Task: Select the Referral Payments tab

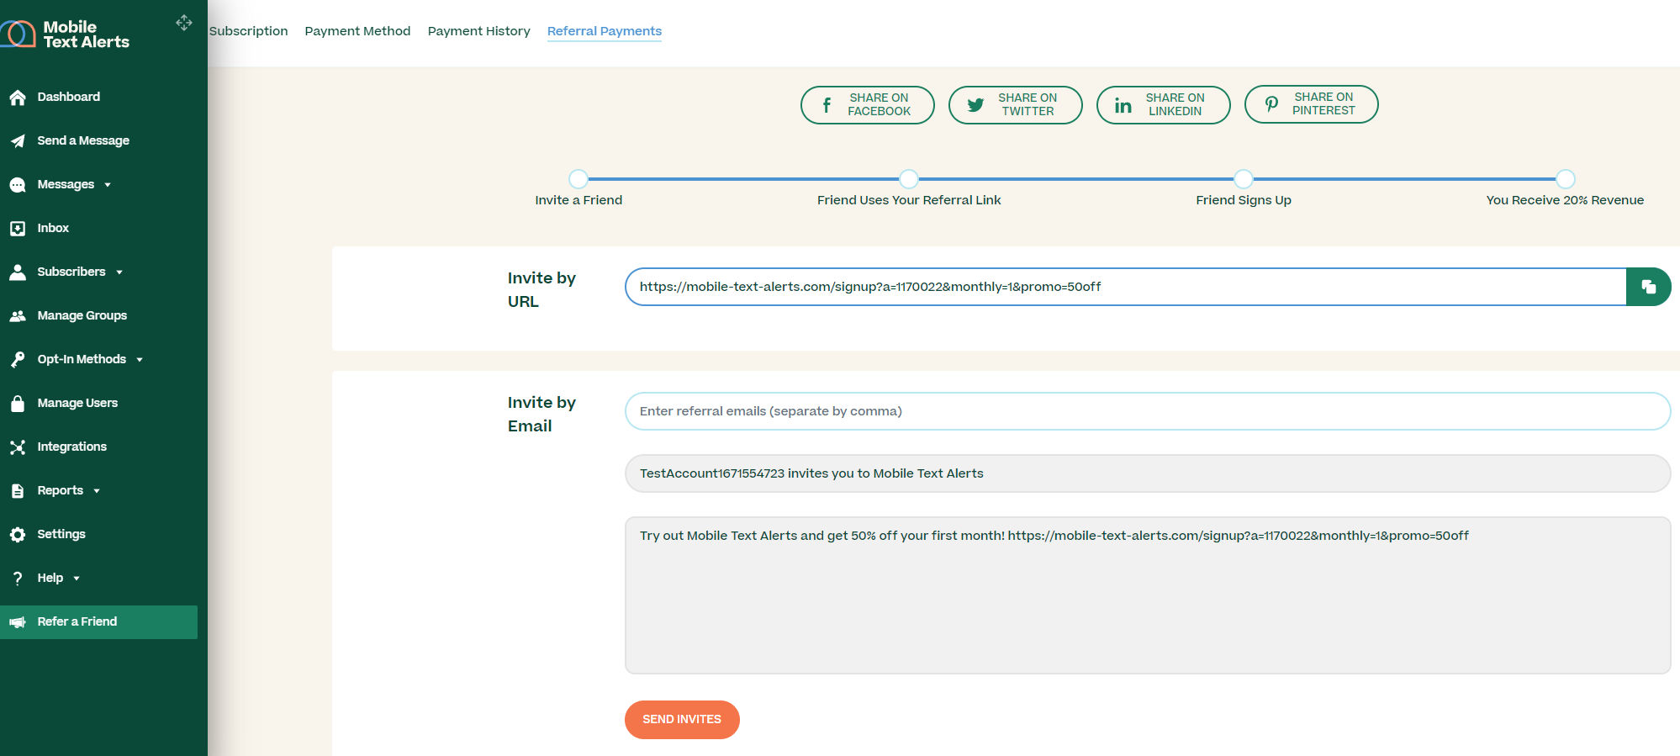Action: pyautogui.click(x=604, y=31)
